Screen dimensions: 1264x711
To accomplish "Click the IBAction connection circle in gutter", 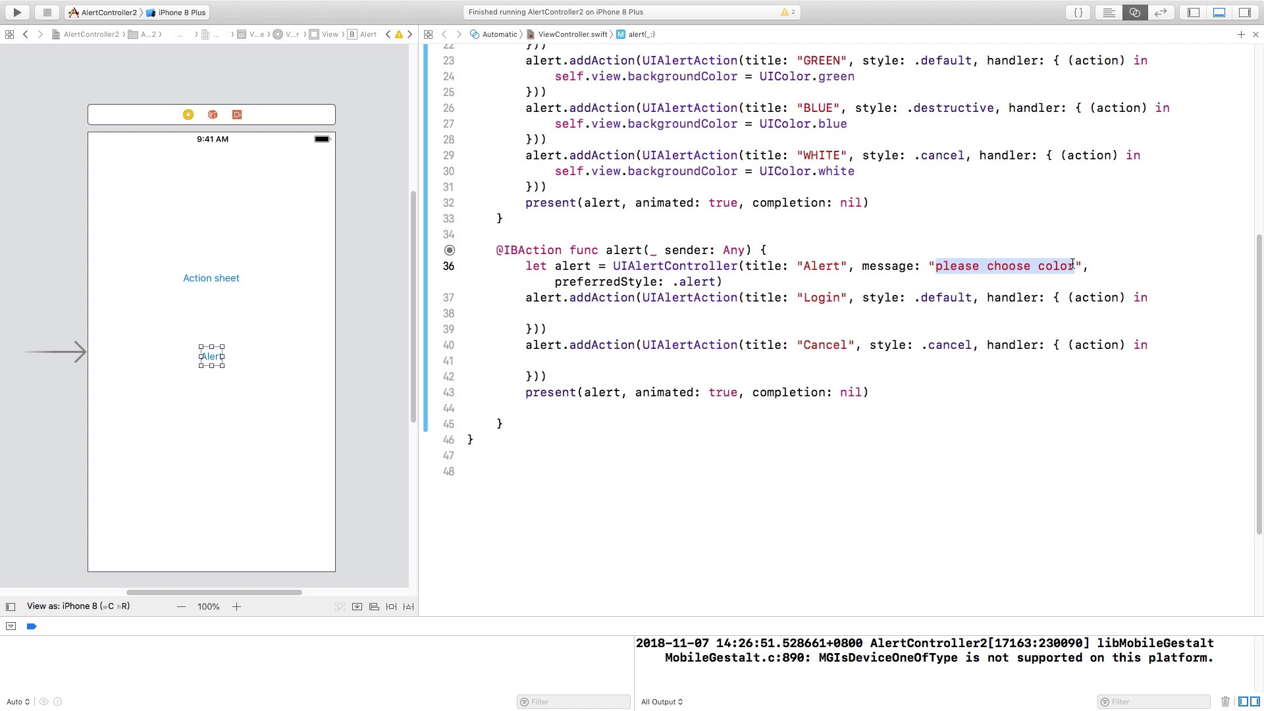I will (x=450, y=250).
